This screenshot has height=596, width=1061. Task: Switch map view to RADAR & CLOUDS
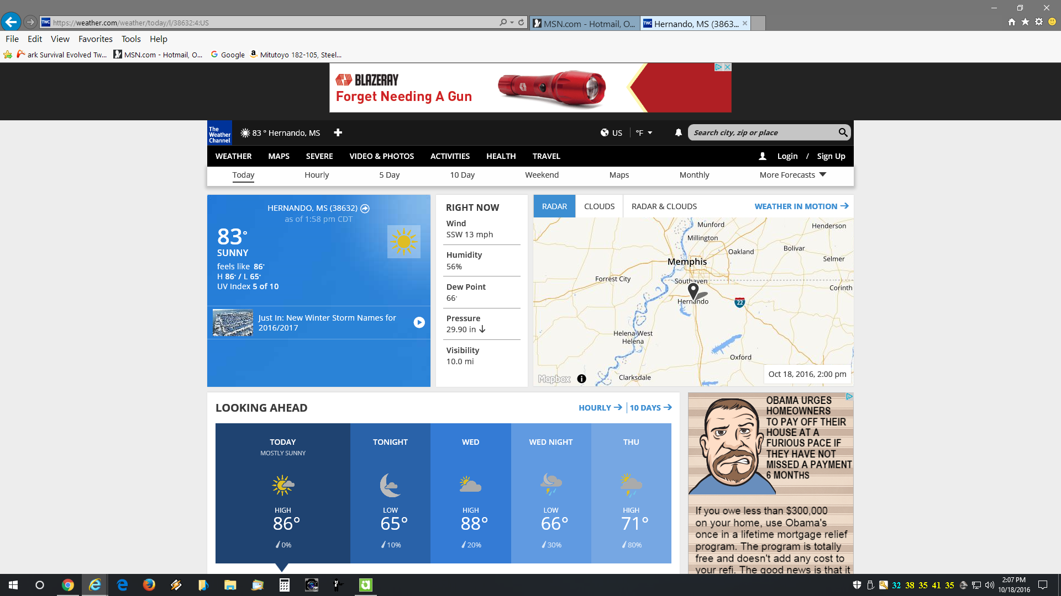tap(664, 206)
